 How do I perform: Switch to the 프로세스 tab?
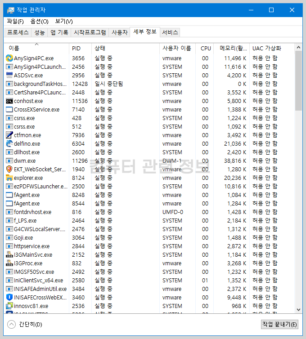(x=18, y=32)
